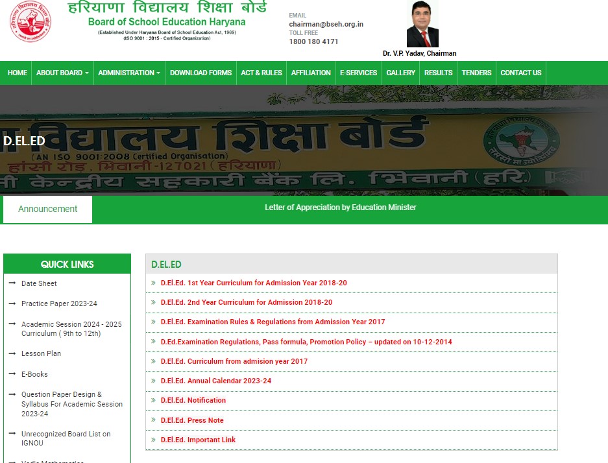Open the Gallery menu item
Image resolution: width=608 pixels, height=463 pixels.
[x=400, y=73]
